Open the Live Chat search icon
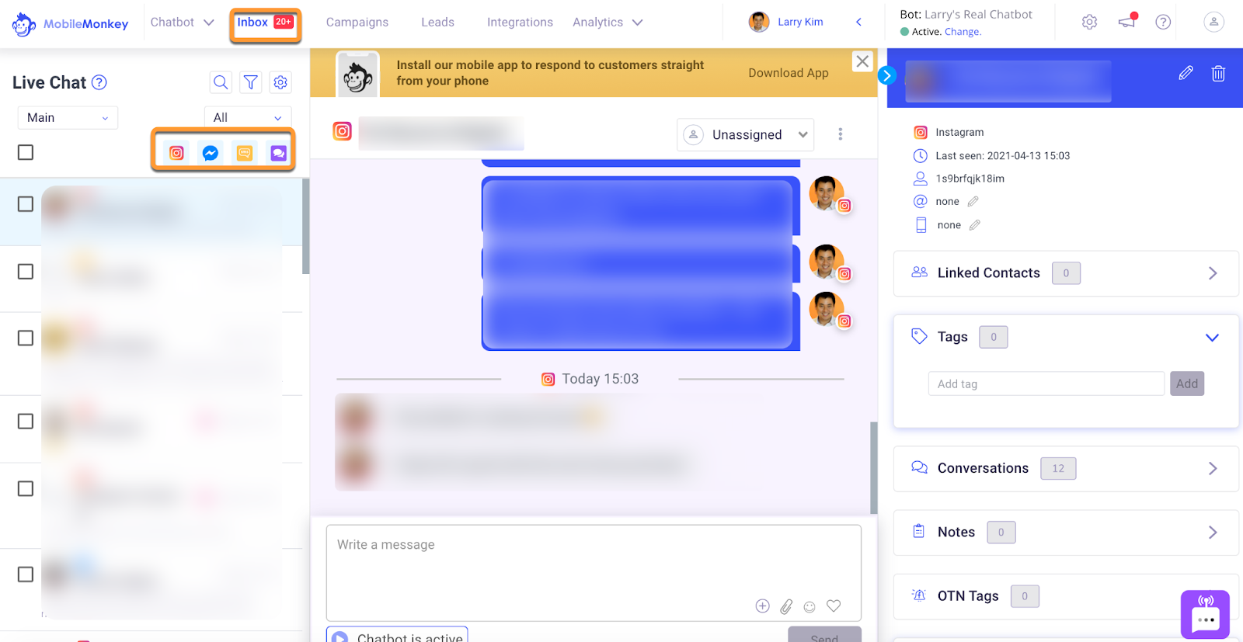 coord(221,82)
